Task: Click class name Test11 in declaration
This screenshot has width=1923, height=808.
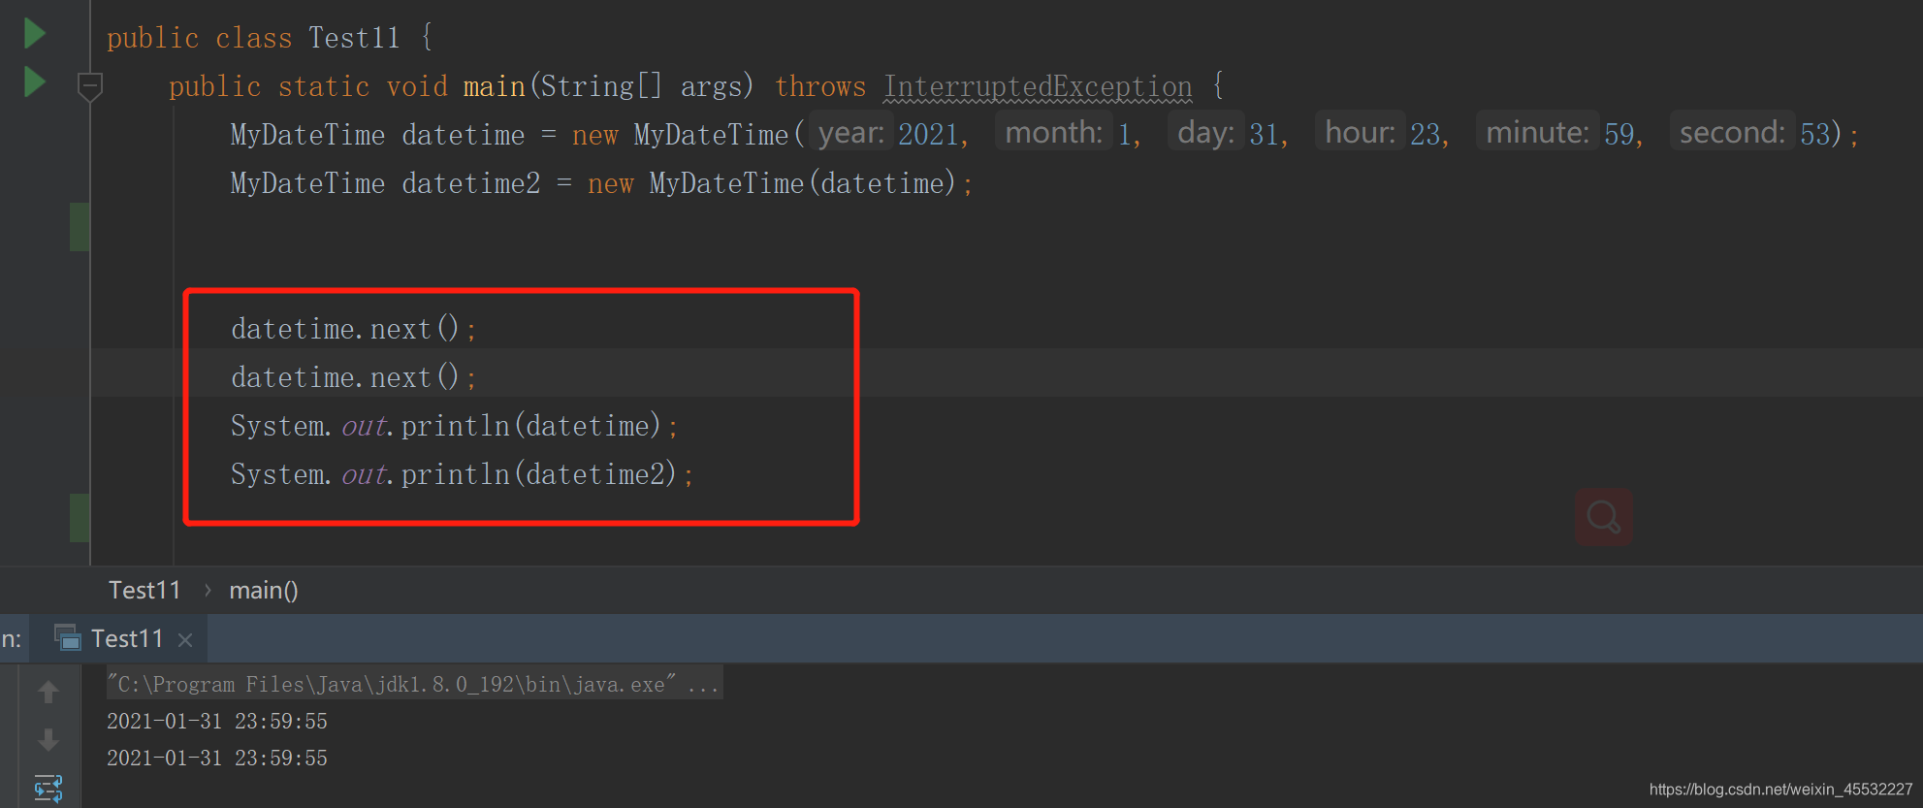Action: point(354,38)
